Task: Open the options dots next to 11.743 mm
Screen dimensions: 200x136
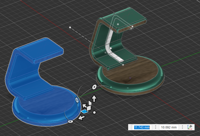Action: coord(156,127)
